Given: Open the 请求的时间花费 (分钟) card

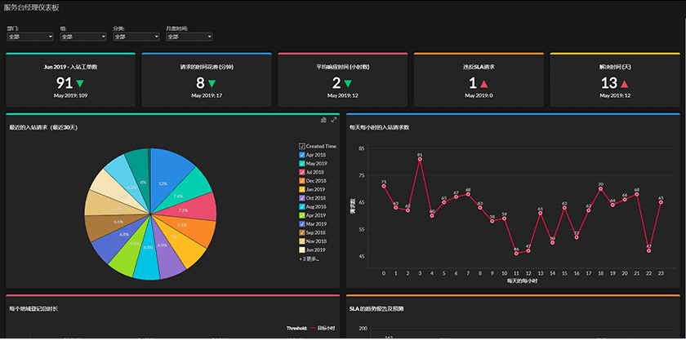Looking at the screenshot, I should tap(207, 80).
